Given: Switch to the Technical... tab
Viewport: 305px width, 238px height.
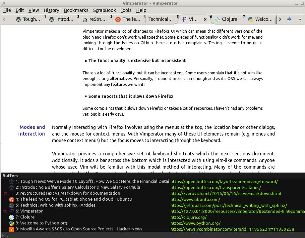Looking at the screenshot, I should tap(161, 19).
